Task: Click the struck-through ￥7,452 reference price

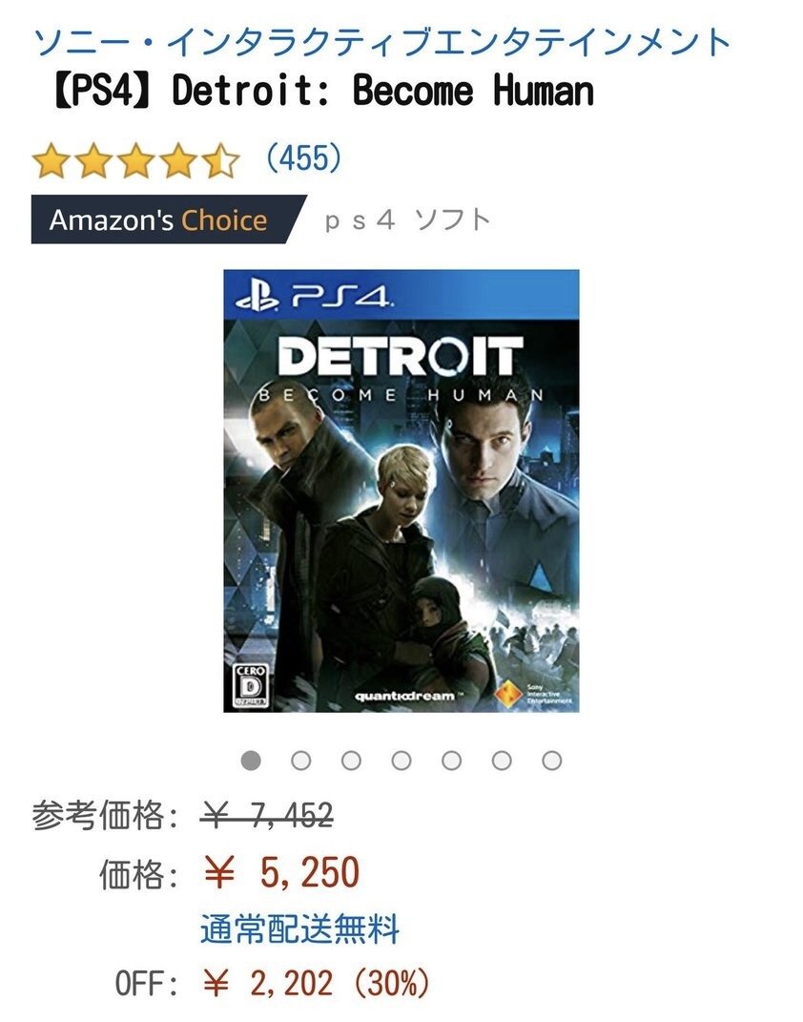Action: tap(266, 815)
